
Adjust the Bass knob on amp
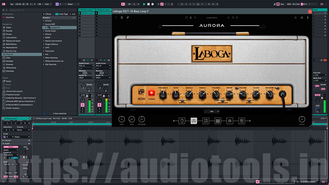(x=176, y=94)
